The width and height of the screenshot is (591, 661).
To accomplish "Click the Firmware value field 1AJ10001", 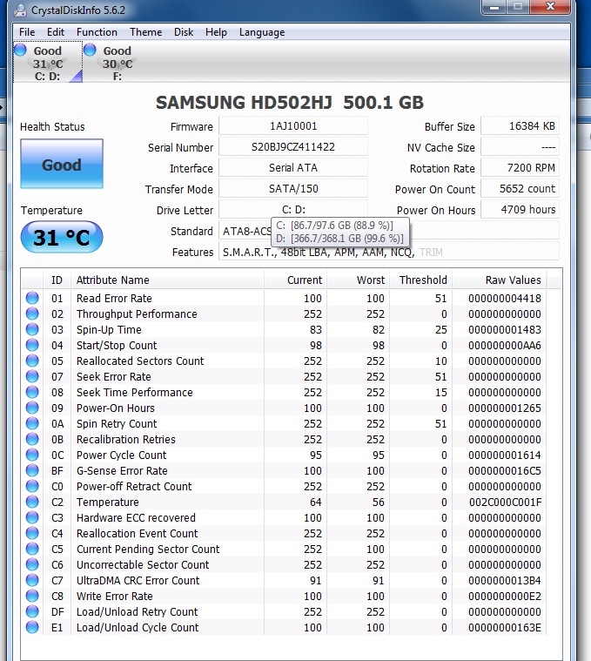I will 293,126.
